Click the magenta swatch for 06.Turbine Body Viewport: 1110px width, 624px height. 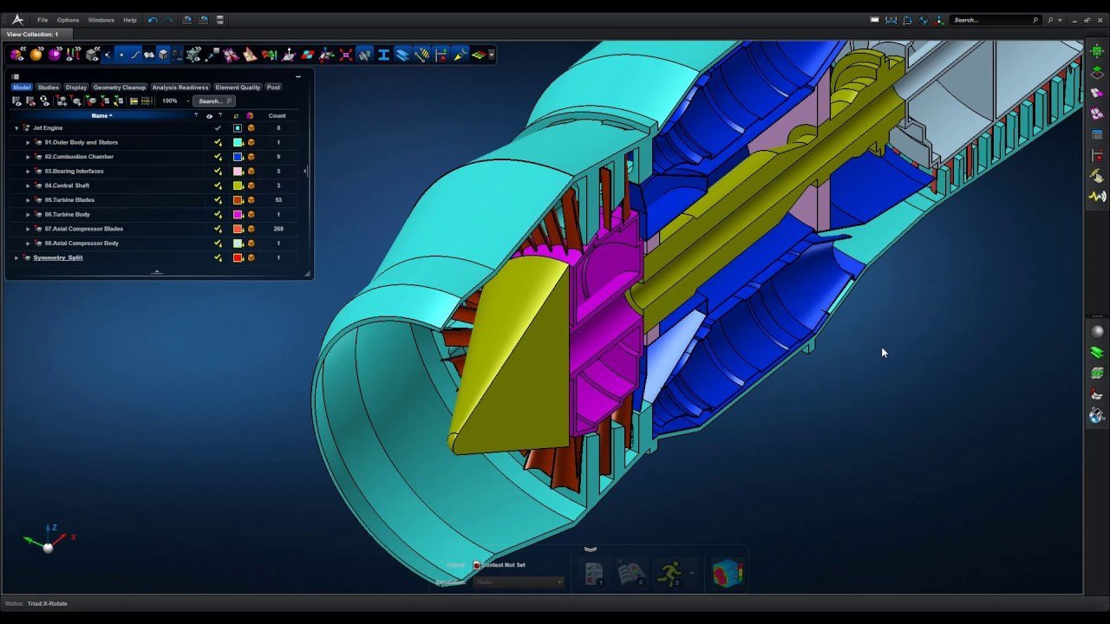point(238,214)
